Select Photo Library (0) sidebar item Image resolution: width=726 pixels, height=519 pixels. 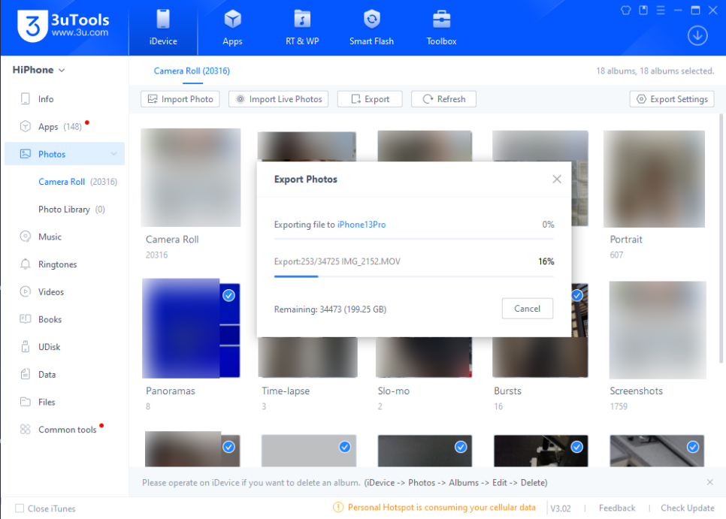click(71, 210)
